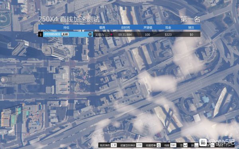Select the 声望值 column header

coord(148,27)
